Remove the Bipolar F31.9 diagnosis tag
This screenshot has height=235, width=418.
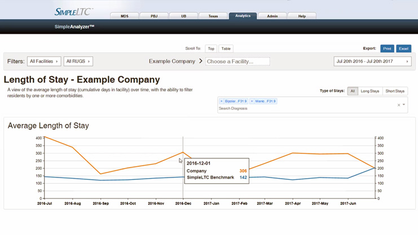coord(222,101)
